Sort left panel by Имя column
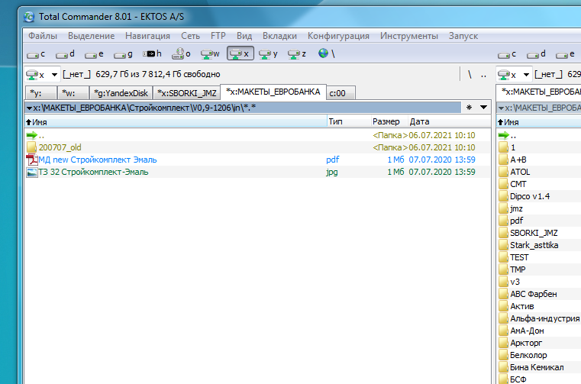 (x=176, y=121)
